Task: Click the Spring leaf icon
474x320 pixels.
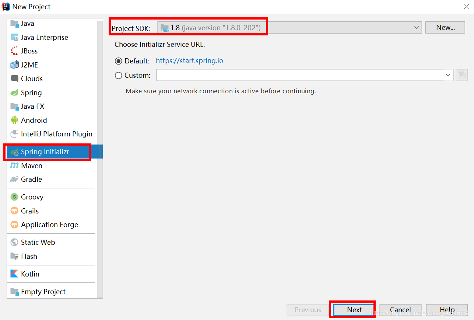Action: coord(14,93)
